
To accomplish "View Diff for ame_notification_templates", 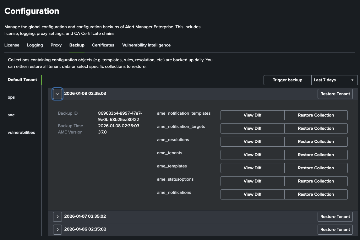I will [252, 115].
